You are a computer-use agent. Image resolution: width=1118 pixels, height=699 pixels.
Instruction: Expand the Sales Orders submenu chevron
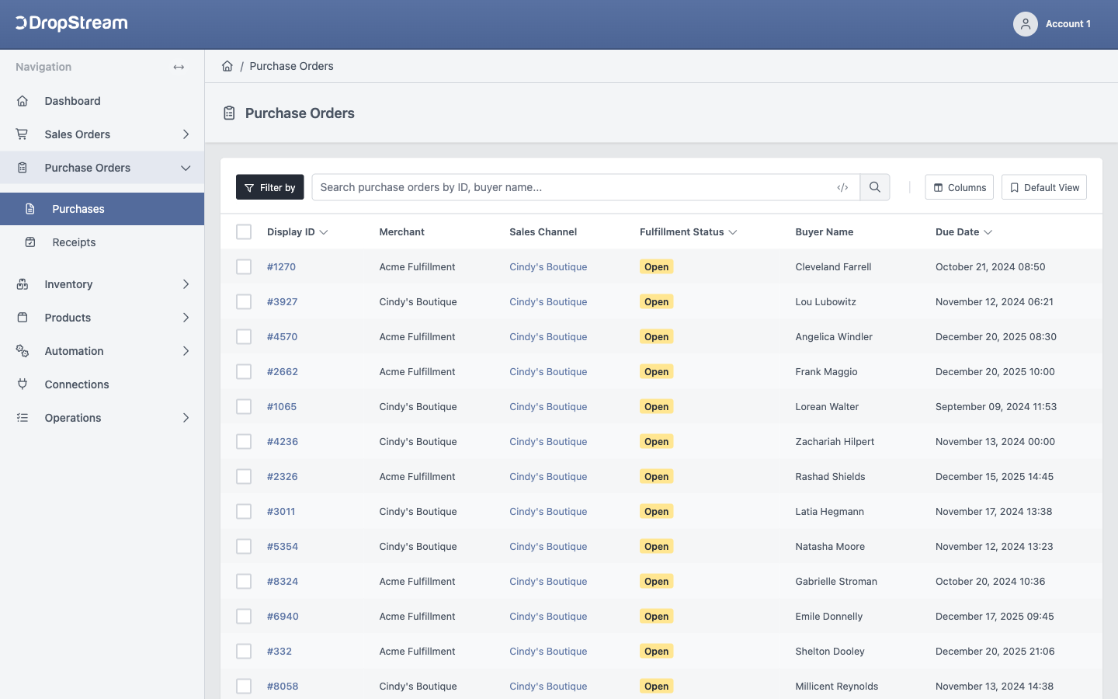click(186, 134)
